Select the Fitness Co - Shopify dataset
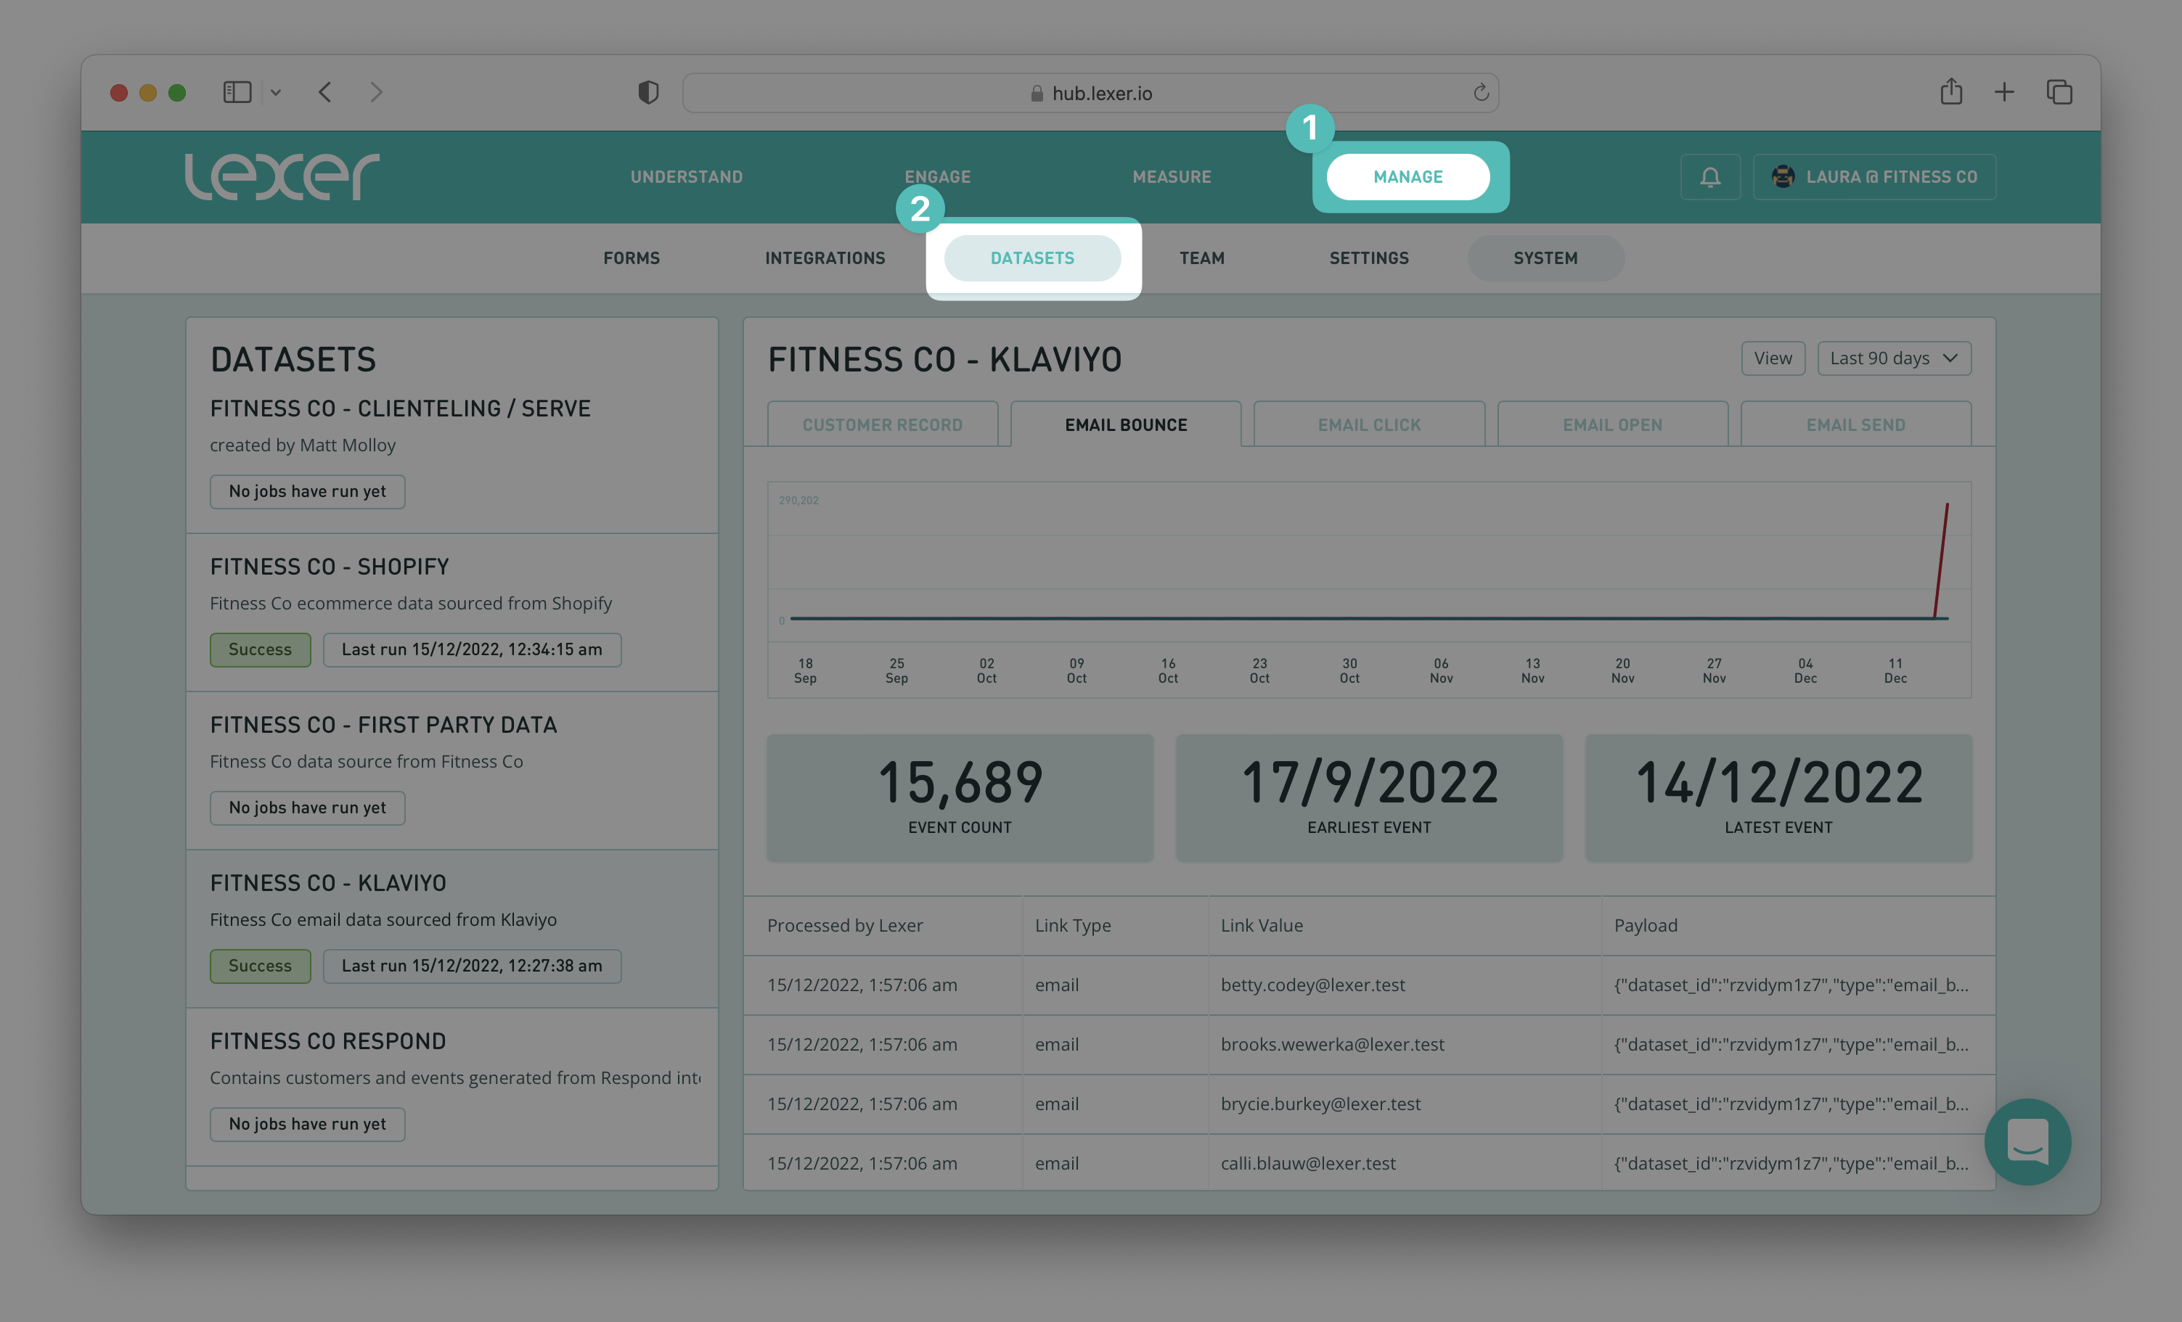 pyautogui.click(x=451, y=612)
